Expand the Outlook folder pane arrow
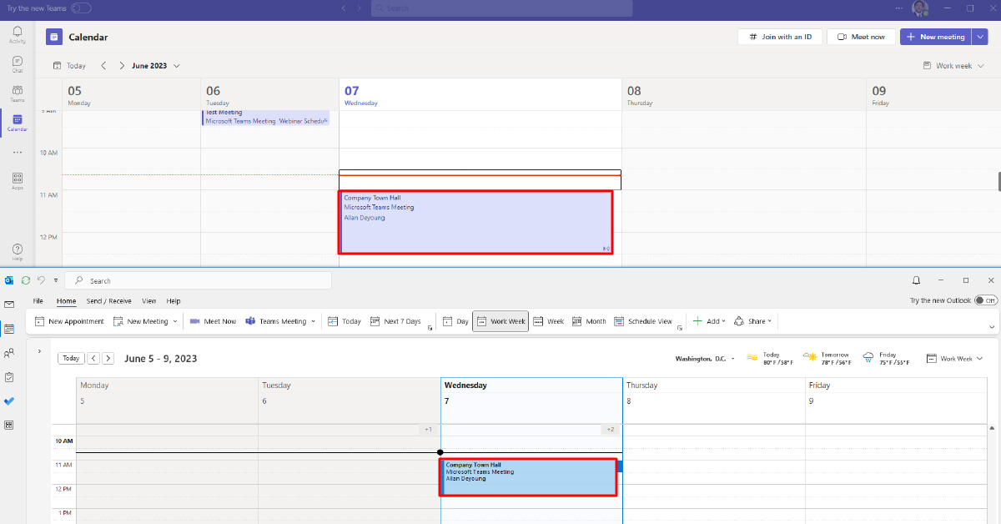Viewport: 1001px width, 524px height. 39,351
